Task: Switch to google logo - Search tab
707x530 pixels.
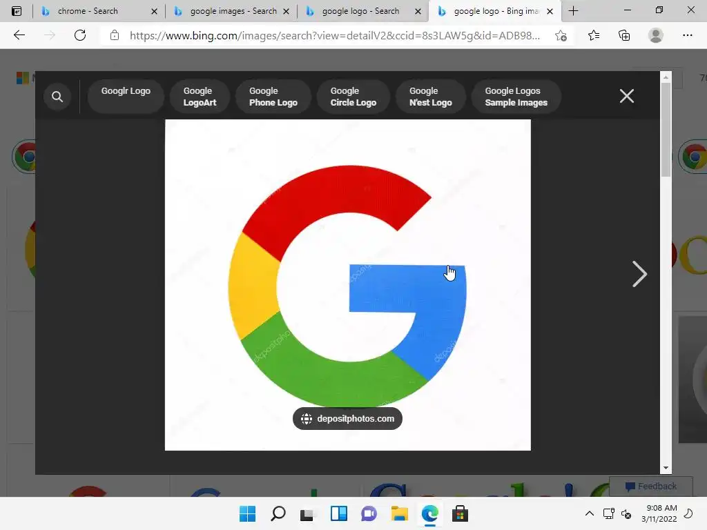Action: point(360,11)
